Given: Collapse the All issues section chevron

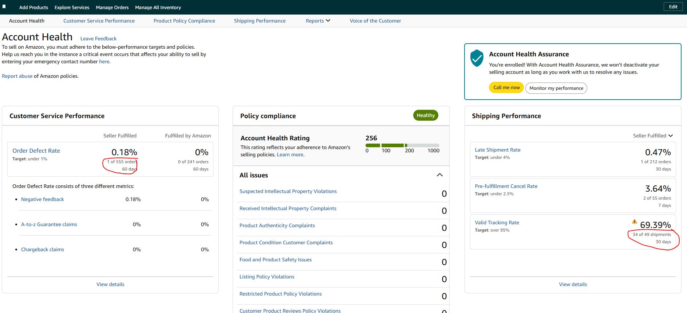Looking at the screenshot, I should pos(439,175).
